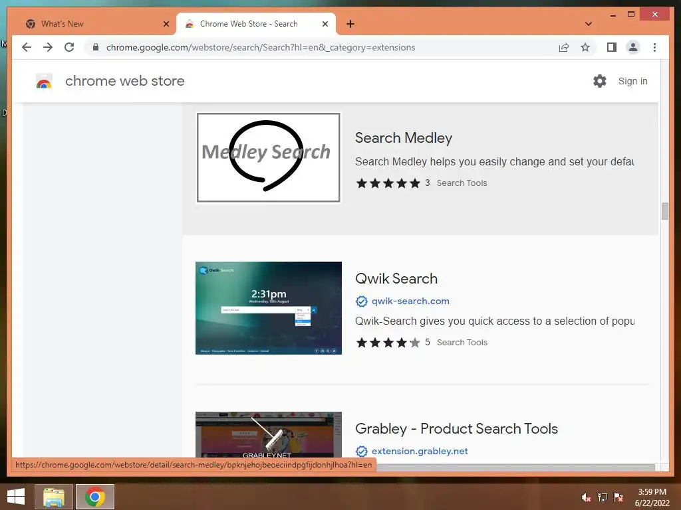Open the network status tray icon
This screenshot has height=510, width=681.
click(602, 497)
